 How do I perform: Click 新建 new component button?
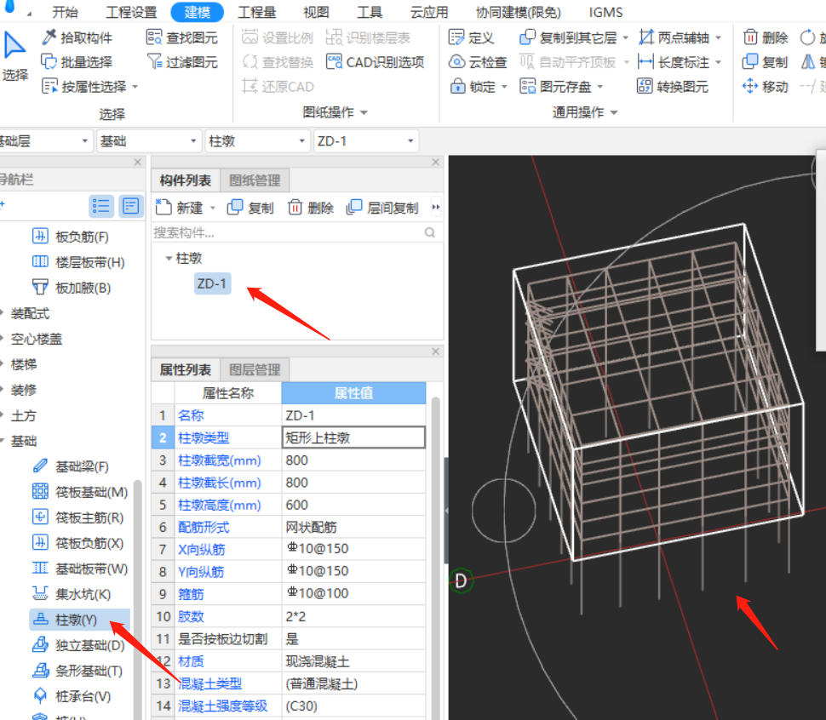coord(179,208)
